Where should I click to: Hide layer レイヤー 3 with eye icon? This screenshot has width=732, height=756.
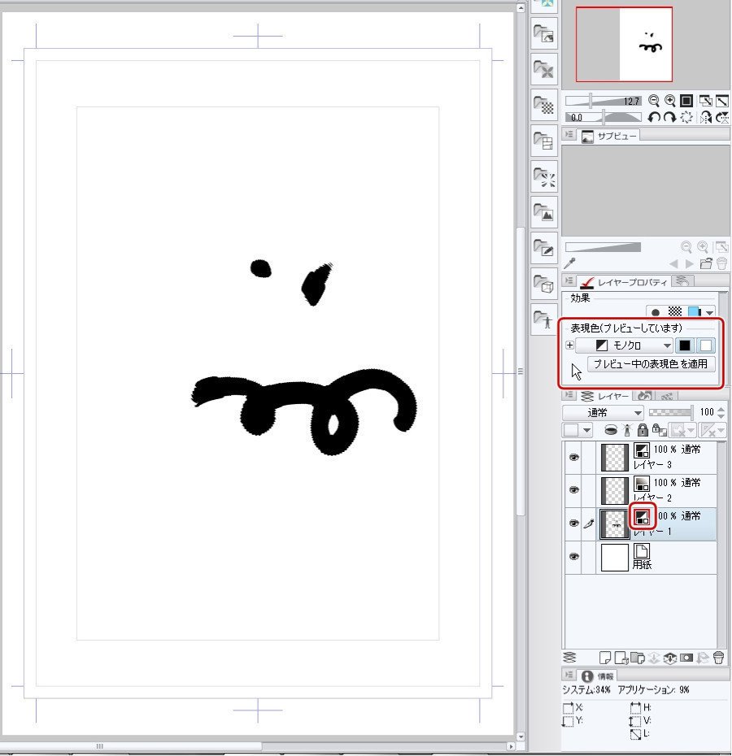pyautogui.click(x=573, y=457)
